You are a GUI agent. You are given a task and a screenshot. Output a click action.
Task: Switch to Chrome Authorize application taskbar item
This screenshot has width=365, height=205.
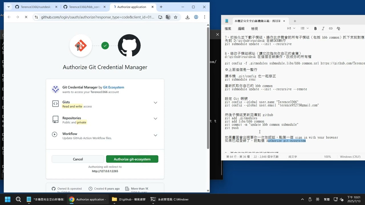tap(88, 199)
